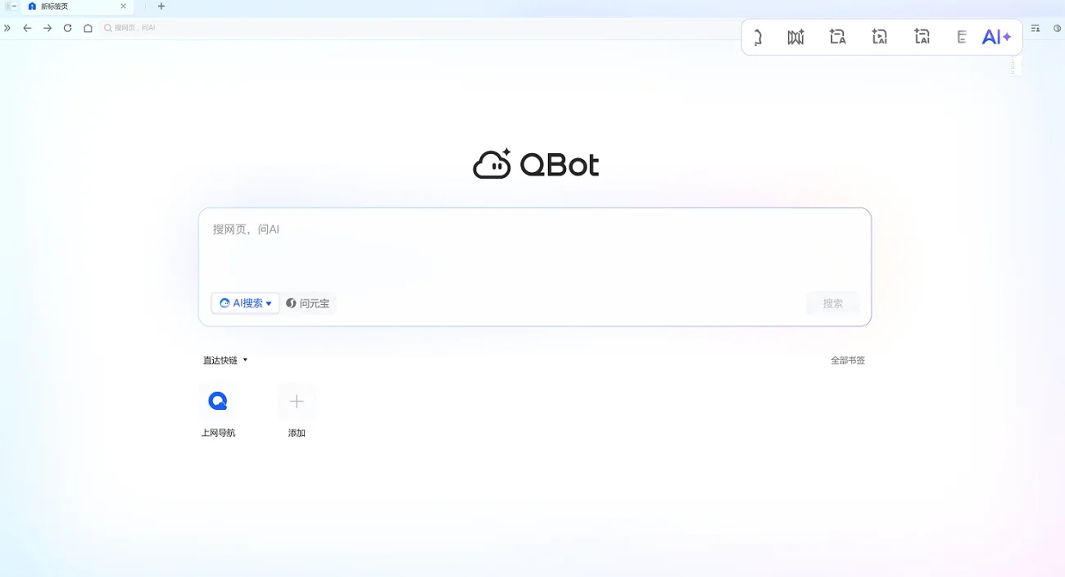Open the AI+ assistant from the toolbar
The image size is (1065, 577).
(x=996, y=36)
